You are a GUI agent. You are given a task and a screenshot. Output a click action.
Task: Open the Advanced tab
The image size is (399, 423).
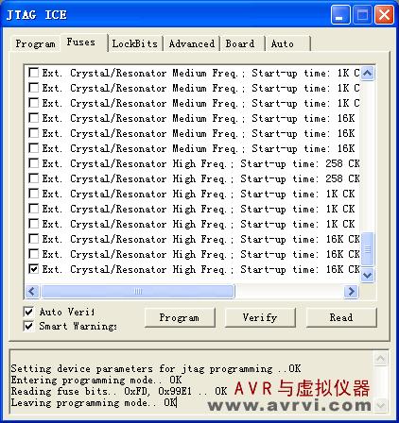(192, 43)
